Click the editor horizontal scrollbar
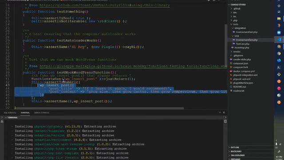Image resolution: width=284 pixels, height=160 pixels. point(99,108)
